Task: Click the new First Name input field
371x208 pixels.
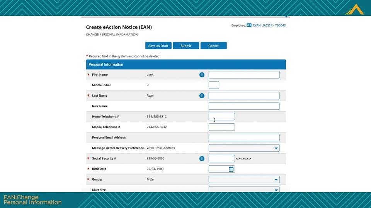Action: pos(244,75)
